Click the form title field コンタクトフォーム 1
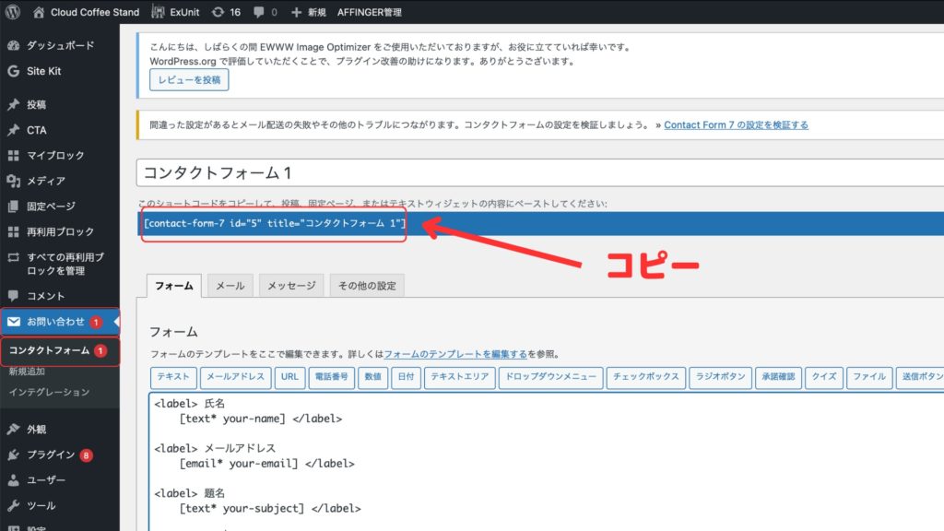 click(539, 173)
